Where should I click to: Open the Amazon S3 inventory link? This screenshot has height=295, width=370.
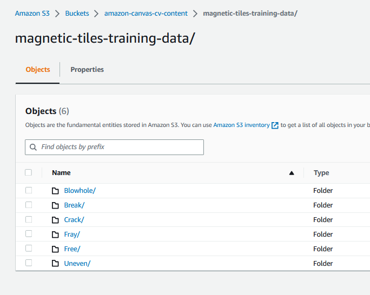pyautogui.click(x=241, y=125)
